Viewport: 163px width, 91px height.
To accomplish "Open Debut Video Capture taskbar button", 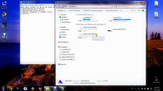I will (55, 88).
